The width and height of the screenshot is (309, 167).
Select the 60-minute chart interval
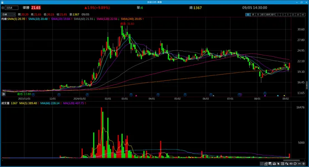[303, 15]
